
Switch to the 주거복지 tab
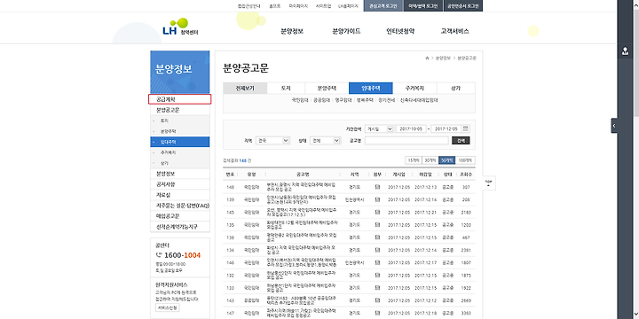click(x=414, y=89)
